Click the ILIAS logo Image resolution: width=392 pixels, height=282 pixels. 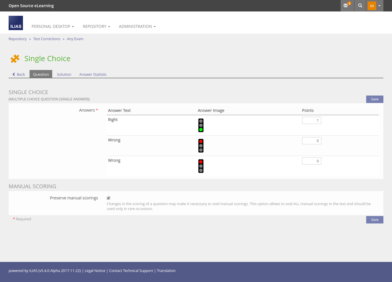coord(16,23)
